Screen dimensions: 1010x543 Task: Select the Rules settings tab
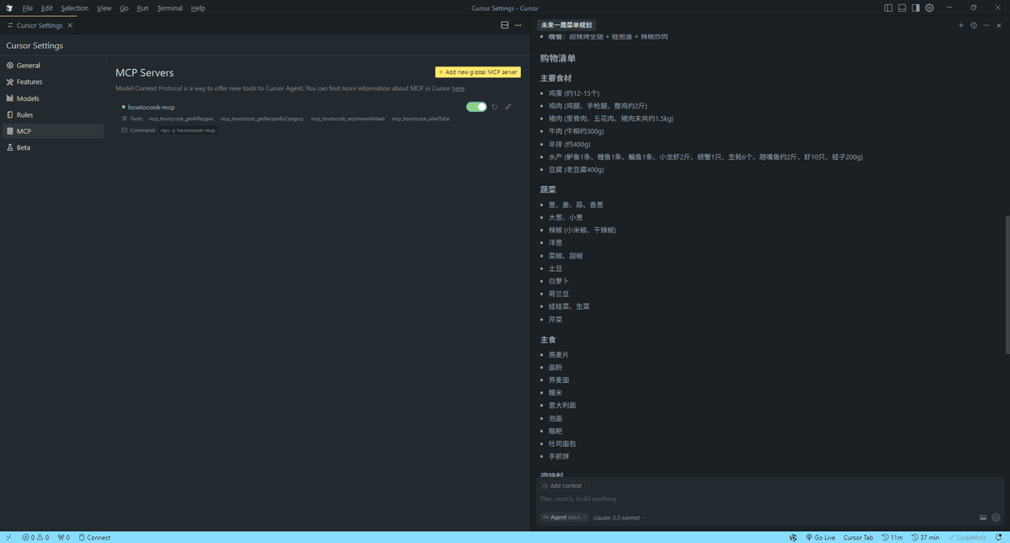(x=24, y=114)
